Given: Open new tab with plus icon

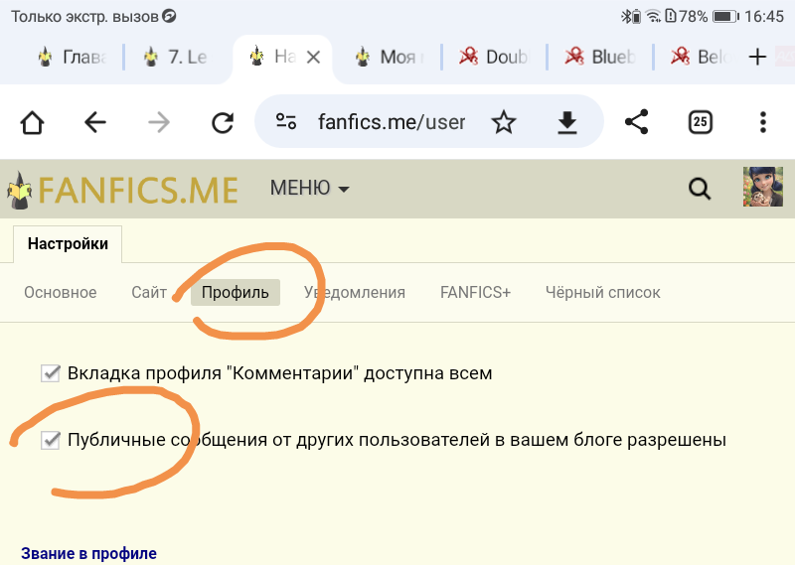Looking at the screenshot, I should click(757, 57).
